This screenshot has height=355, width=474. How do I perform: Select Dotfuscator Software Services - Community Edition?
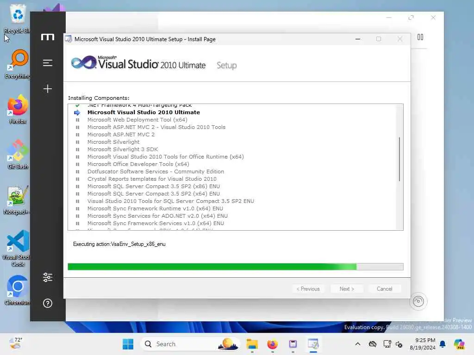click(x=156, y=171)
